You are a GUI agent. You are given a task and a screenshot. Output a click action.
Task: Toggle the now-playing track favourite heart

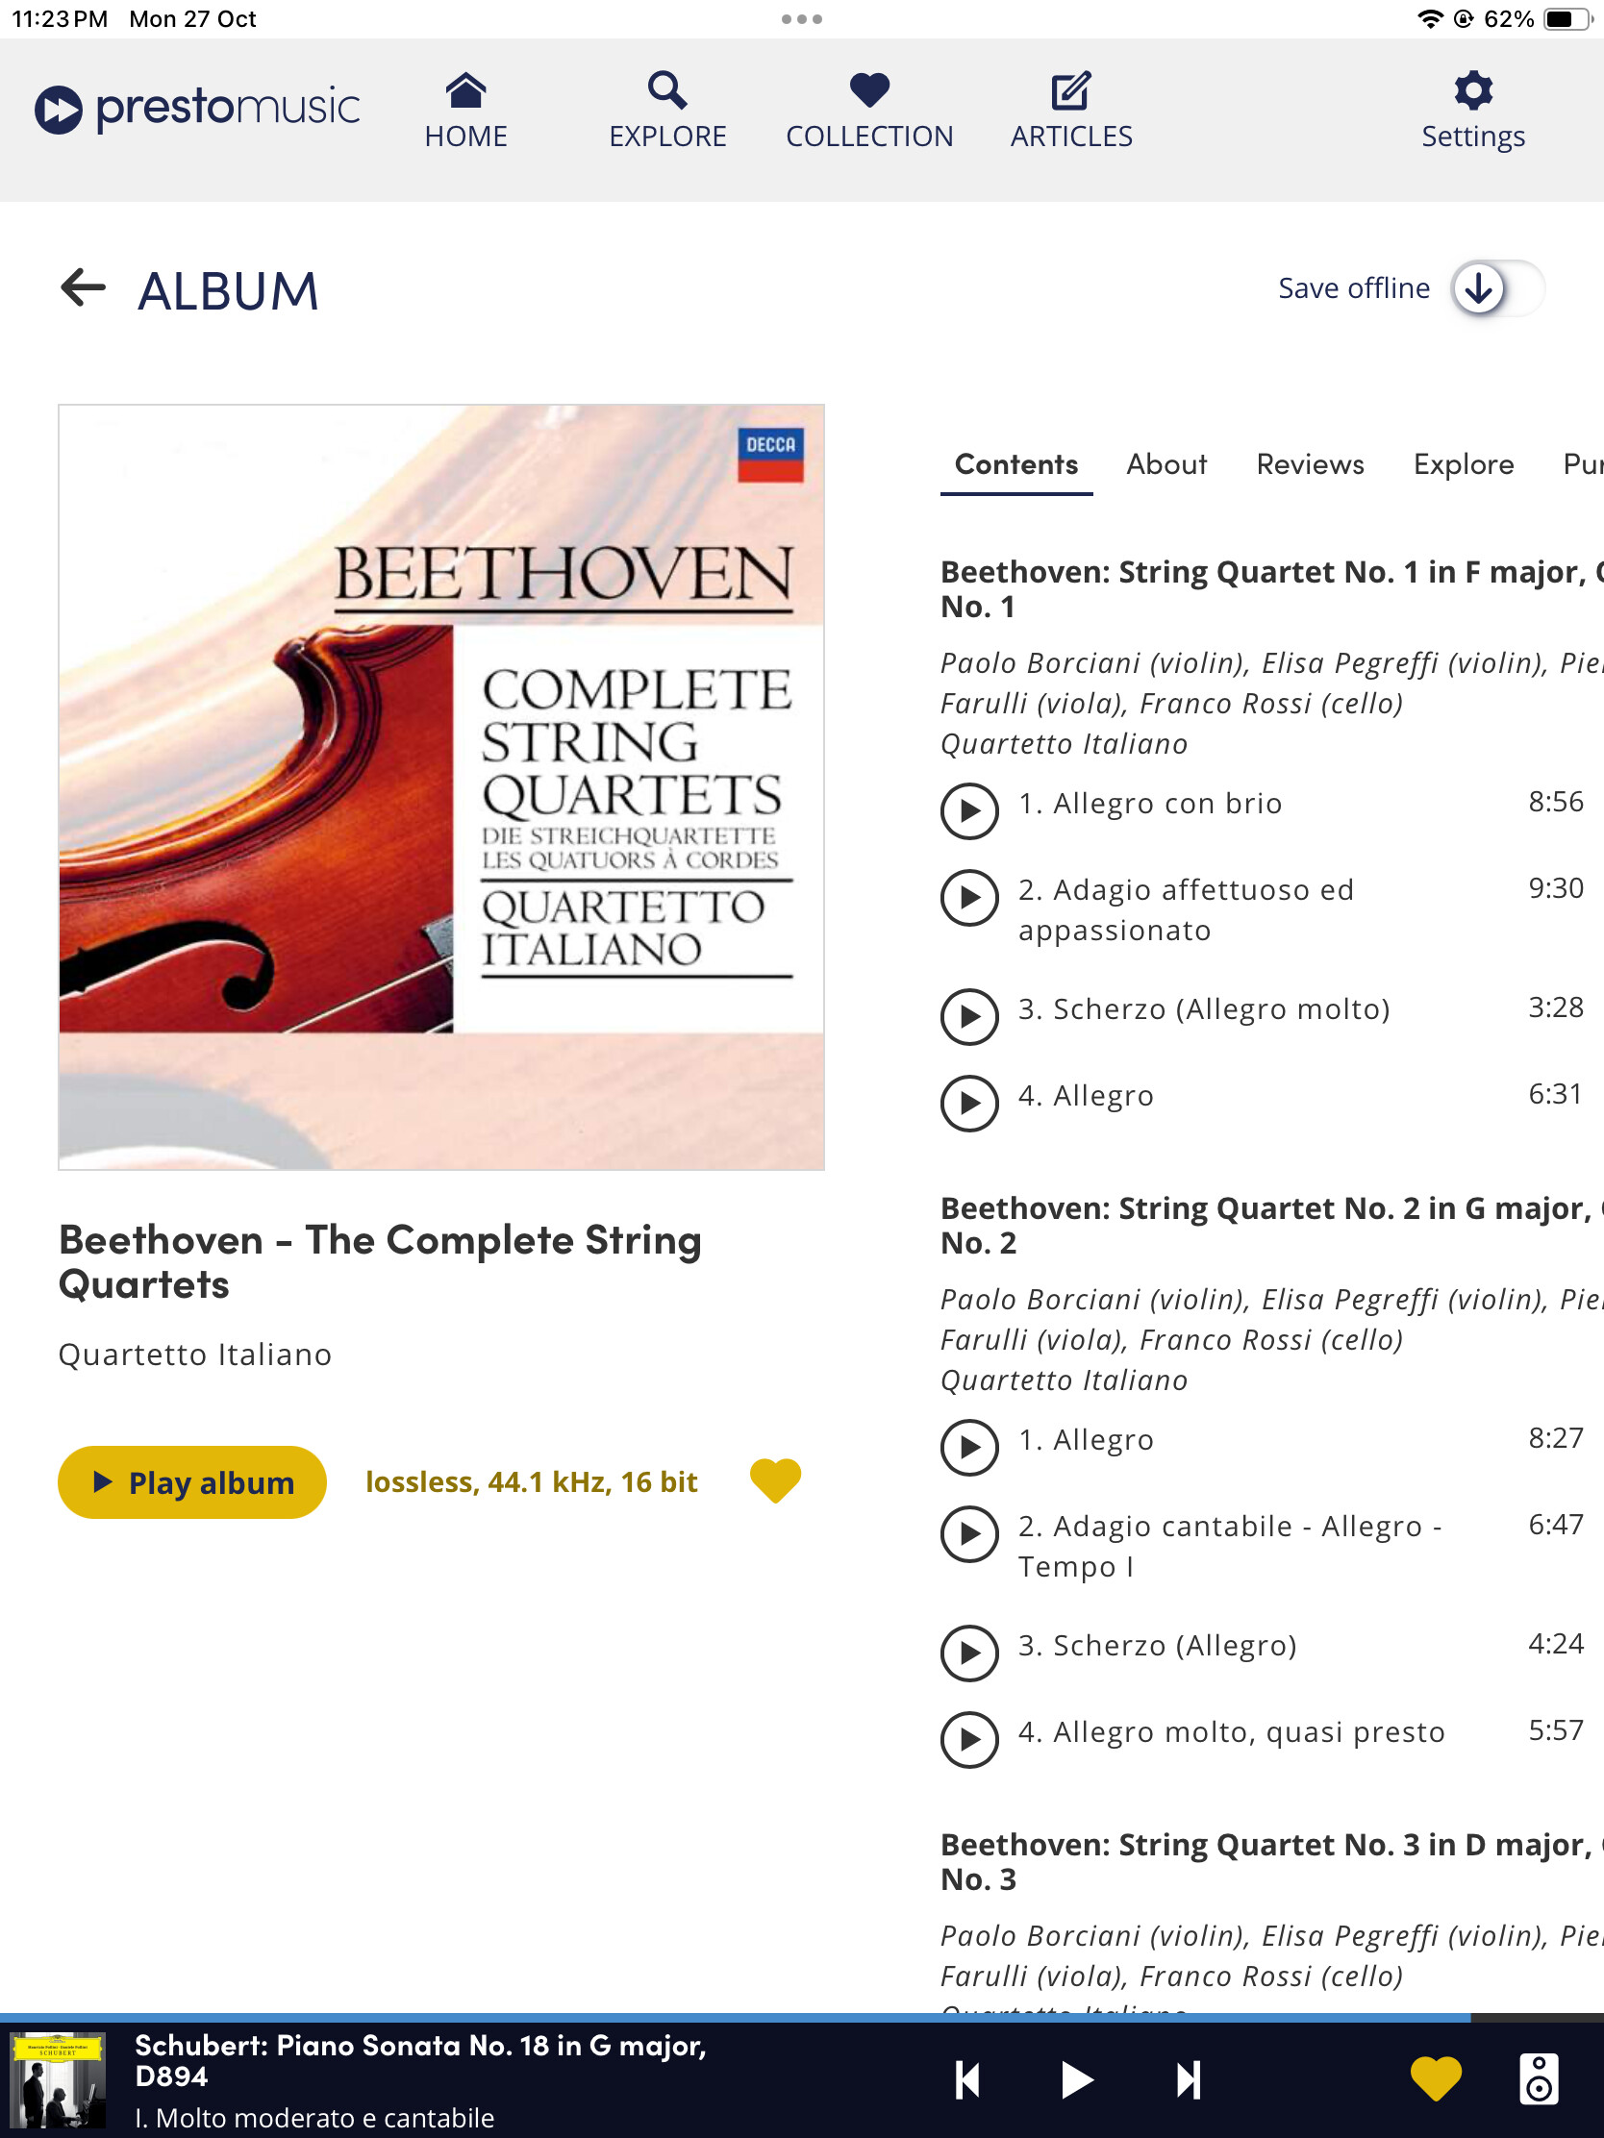(x=1435, y=2079)
